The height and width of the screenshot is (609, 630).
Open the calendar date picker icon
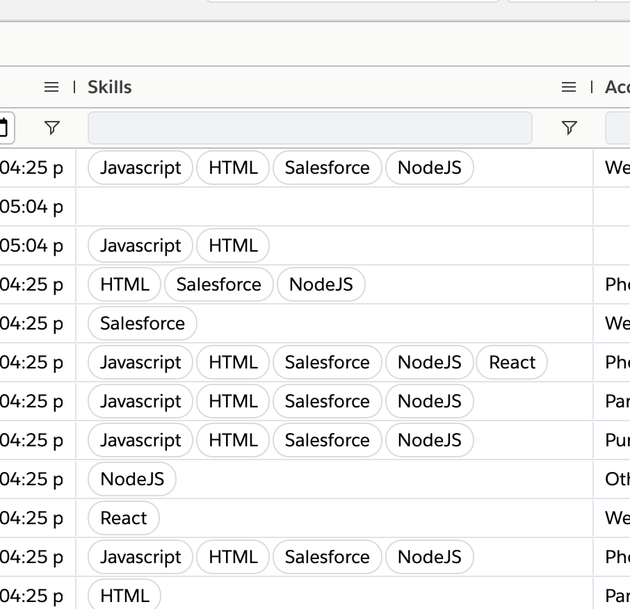tap(5, 128)
